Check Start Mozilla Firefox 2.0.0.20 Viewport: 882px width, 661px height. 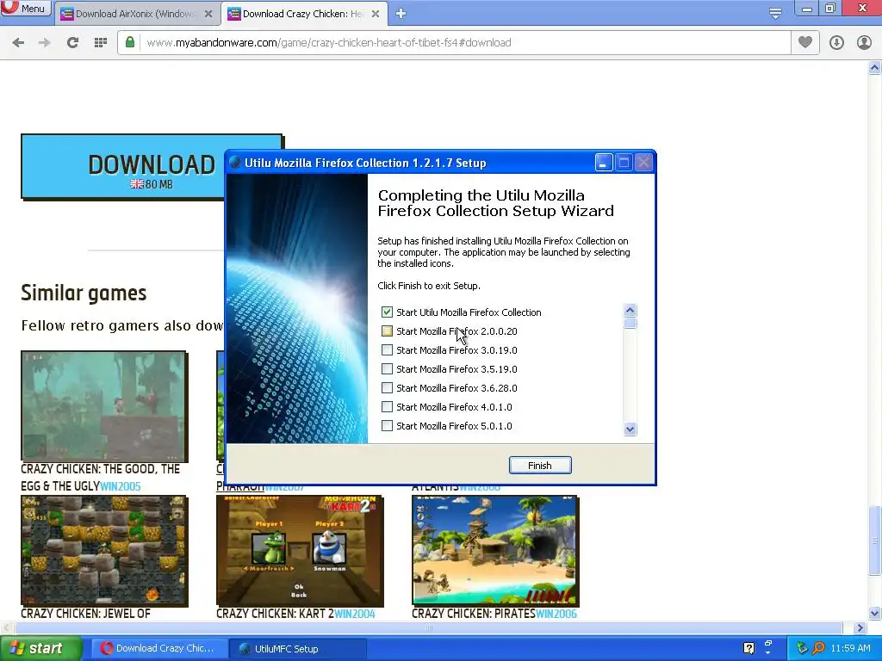[387, 331]
